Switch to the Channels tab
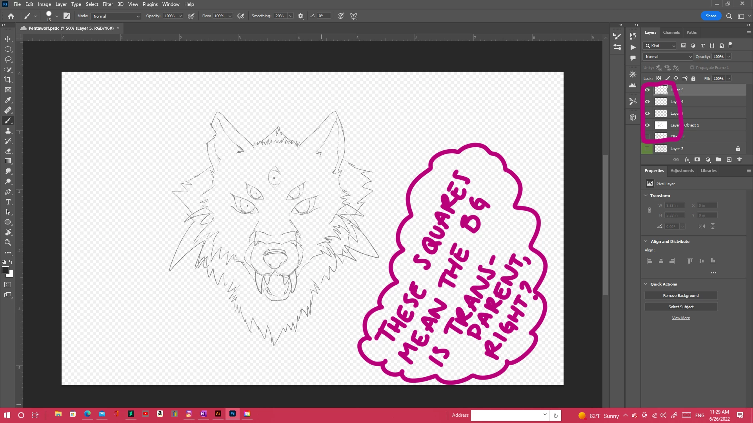753x423 pixels. click(671, 33)
